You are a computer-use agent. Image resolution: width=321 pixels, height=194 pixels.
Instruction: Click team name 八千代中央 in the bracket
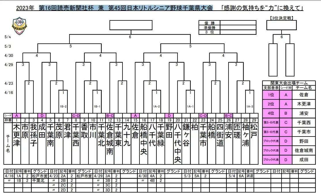click(178, 143)
